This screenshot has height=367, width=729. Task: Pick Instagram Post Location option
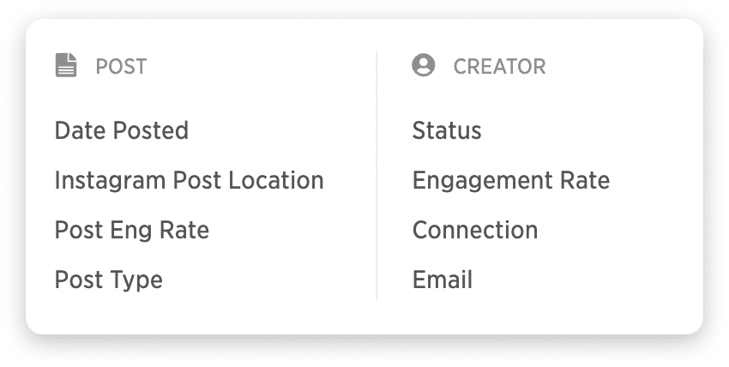pyautogui.click(x=190, y=180)
